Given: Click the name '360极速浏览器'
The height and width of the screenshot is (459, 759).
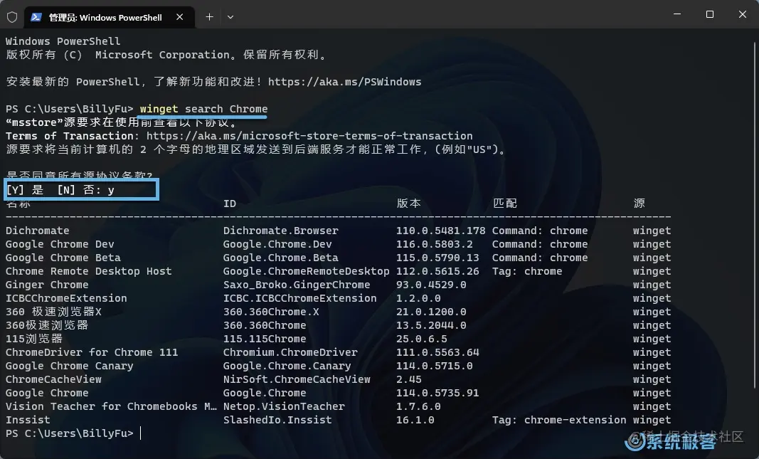Looking at the screenshot, I should click(47, 325).
